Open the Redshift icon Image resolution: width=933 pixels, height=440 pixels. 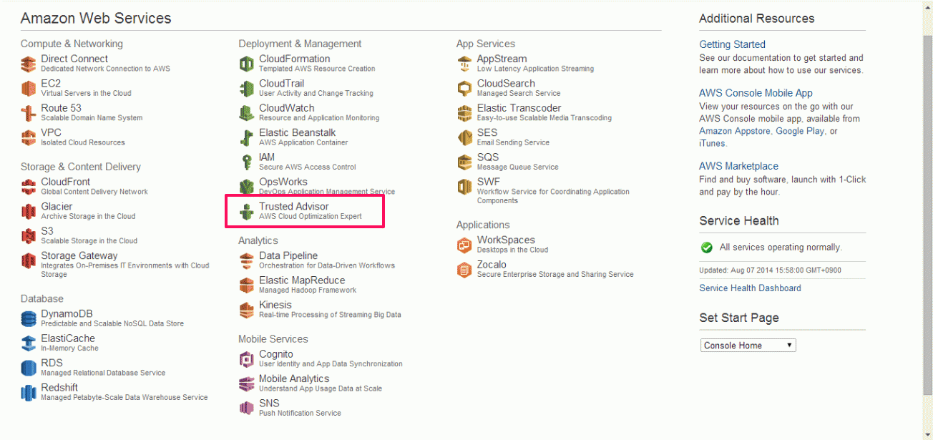point(29,392)
